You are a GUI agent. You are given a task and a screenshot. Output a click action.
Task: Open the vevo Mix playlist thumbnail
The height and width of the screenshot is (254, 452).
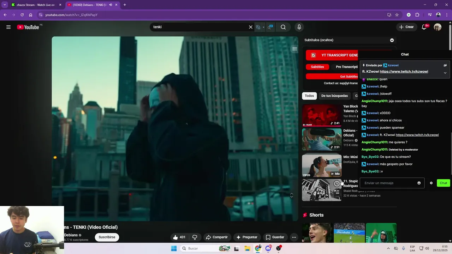[x=322, y=165]
